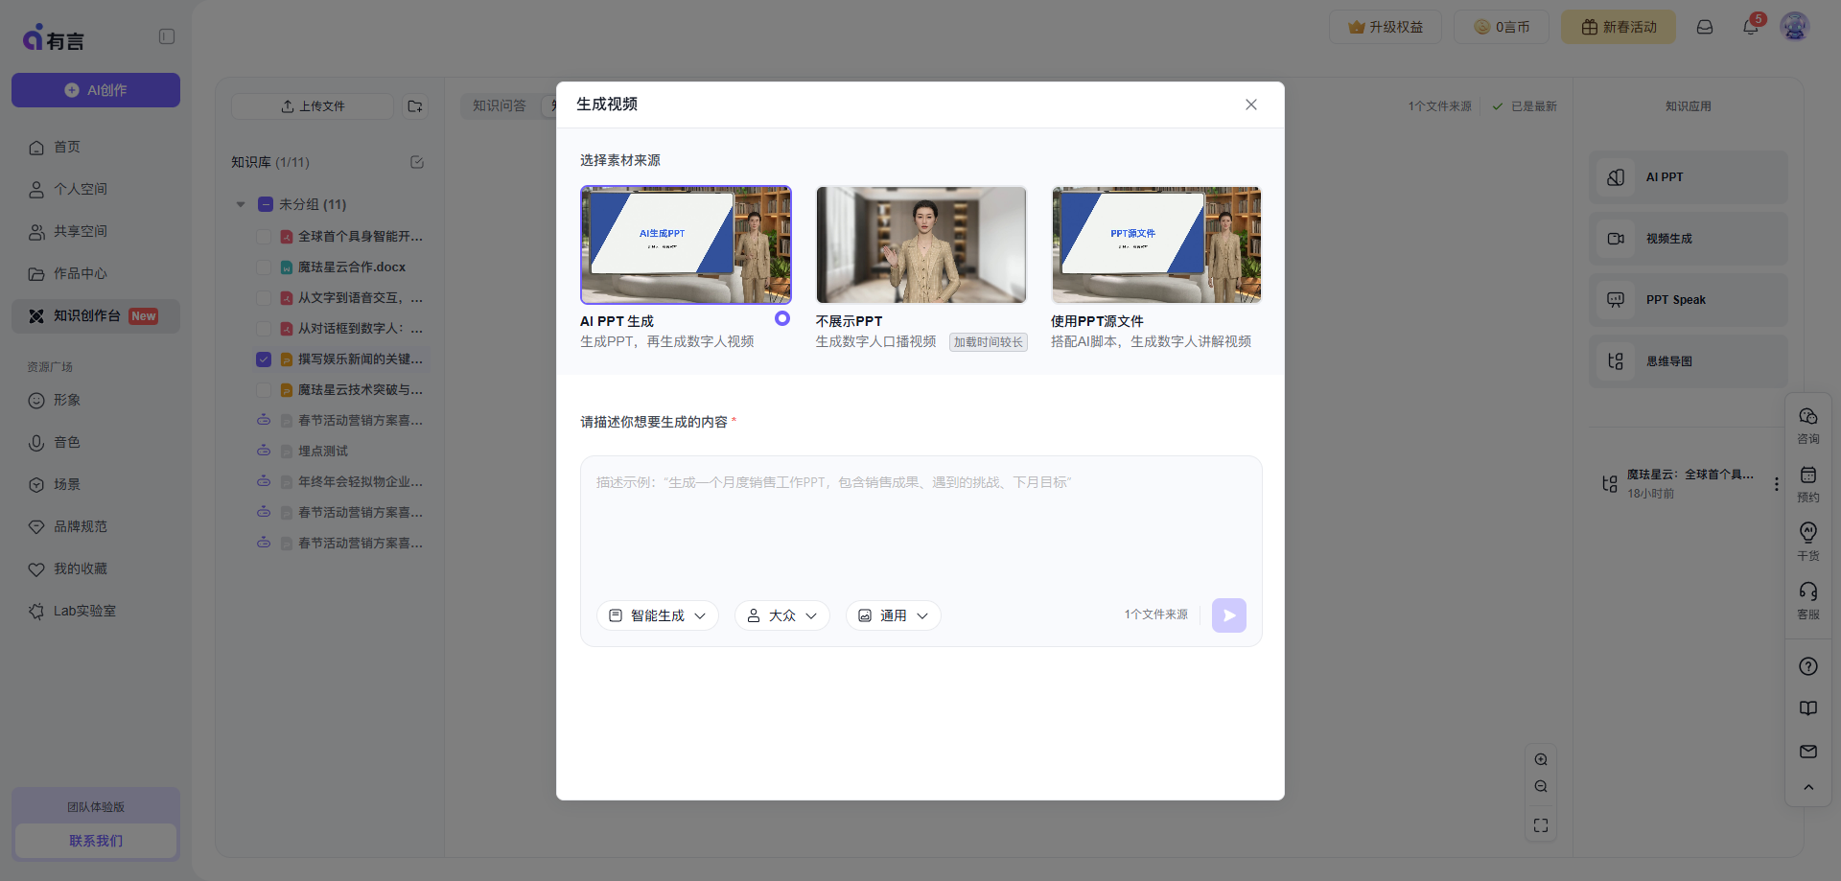Click the 上传文件 button
The height and width of the screenshot is (881, 1841).
pos(312,105)
